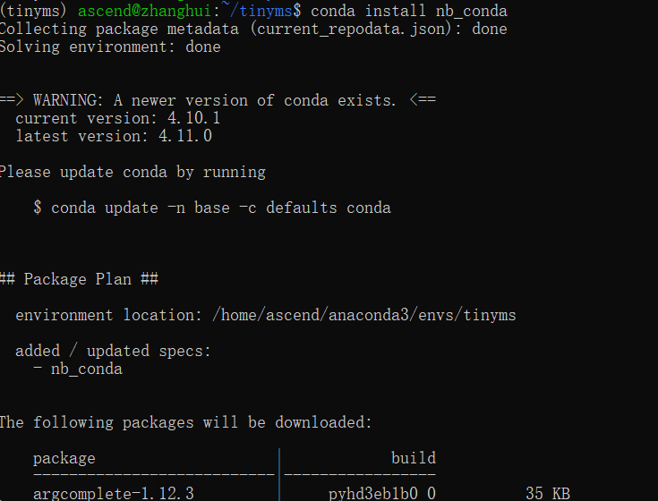Click the current version 4.10.1 text
Image resolution: width=658 pixels, height=501 pixels.
tap(117, 118)
